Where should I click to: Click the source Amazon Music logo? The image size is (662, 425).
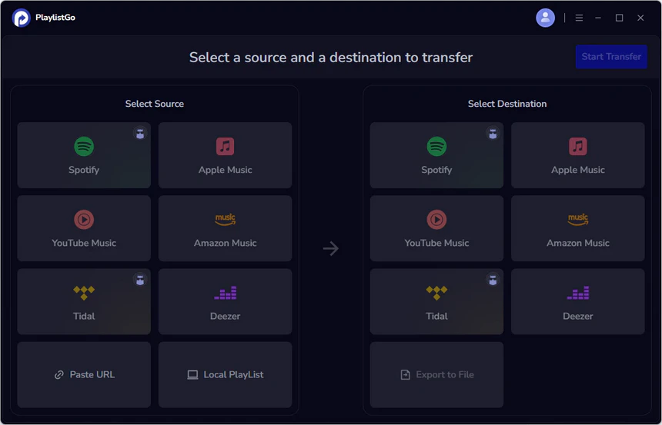coord(225,219)
